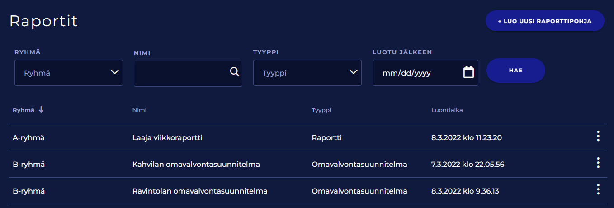Viewport: 614px width, 208px height.
Task: Click the calendar icon in date field
Action: [468, 72]
